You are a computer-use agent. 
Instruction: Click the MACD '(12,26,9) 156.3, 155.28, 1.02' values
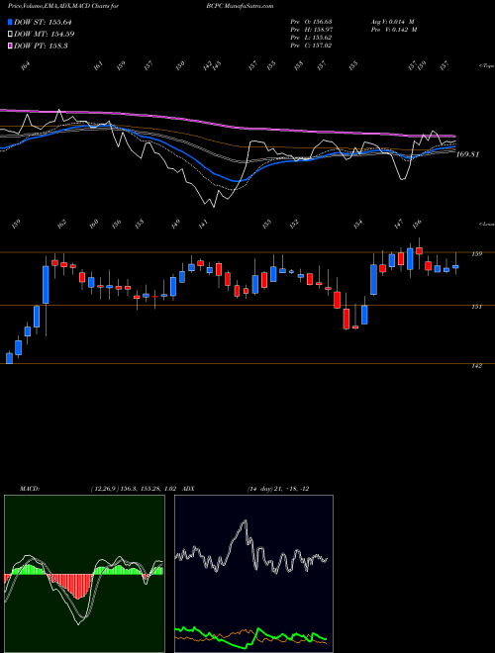click(135, 488)
